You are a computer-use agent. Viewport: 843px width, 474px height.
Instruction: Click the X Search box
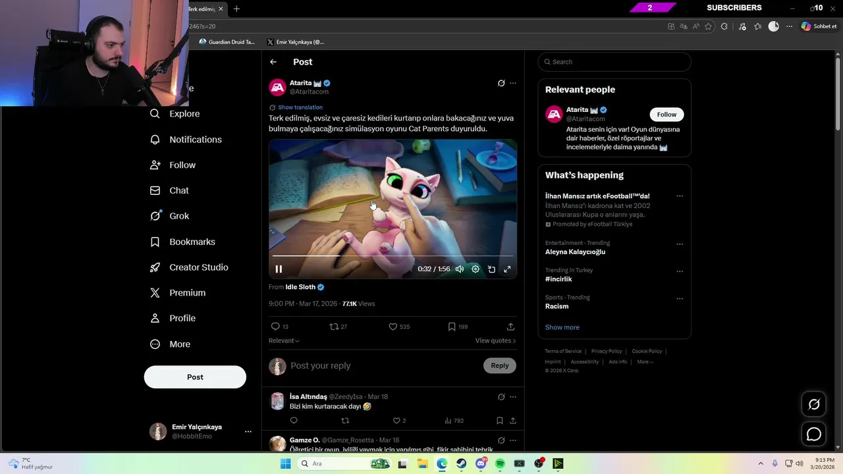tap(614, 62)
